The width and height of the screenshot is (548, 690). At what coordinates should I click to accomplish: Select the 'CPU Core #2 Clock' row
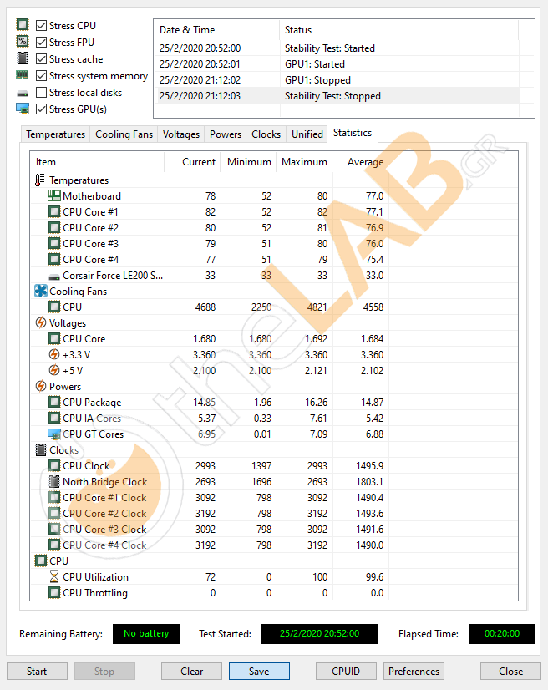coord(274,513)
